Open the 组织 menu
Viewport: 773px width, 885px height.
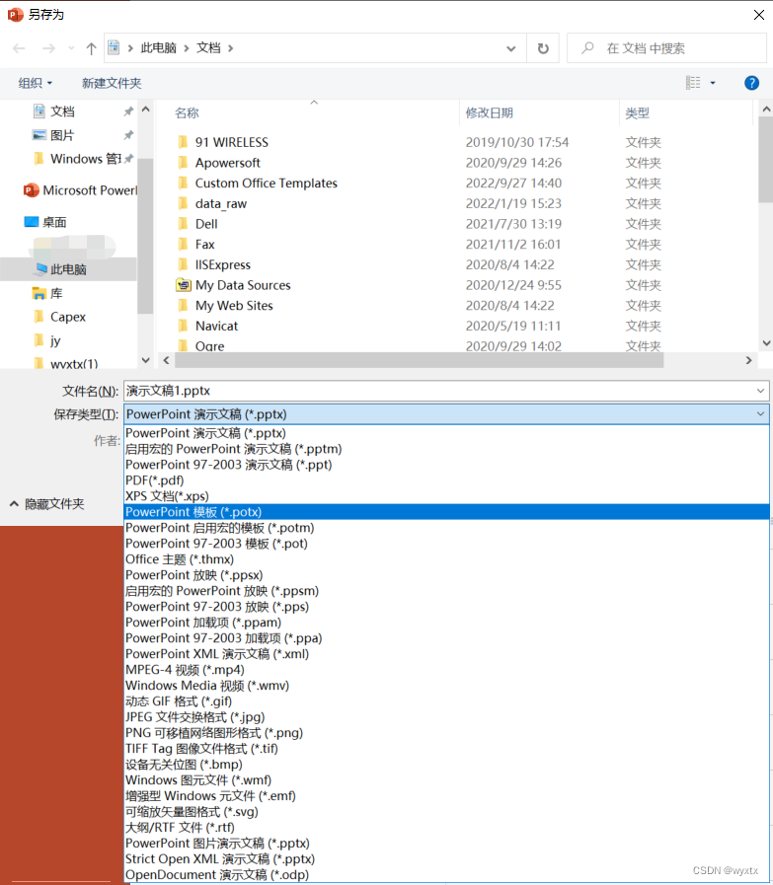[x=35, y=83]
